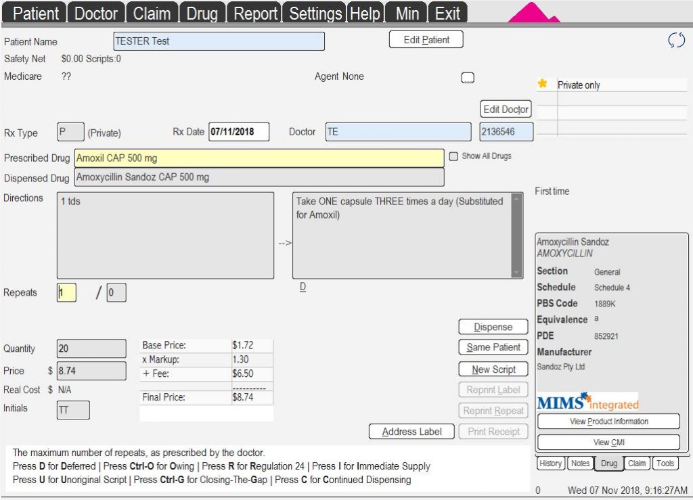Viewport: 693px width, 500px height.
Task: Click the Address Label button
Action: click(x=411, y=432)
